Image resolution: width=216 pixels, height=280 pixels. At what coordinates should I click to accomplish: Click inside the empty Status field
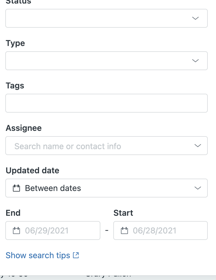[x=97, y=18]
